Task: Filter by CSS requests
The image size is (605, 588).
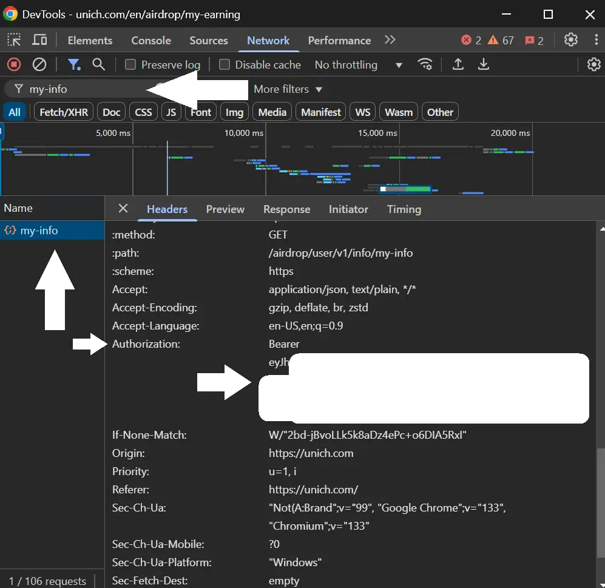Action: (x=143, y=112)
